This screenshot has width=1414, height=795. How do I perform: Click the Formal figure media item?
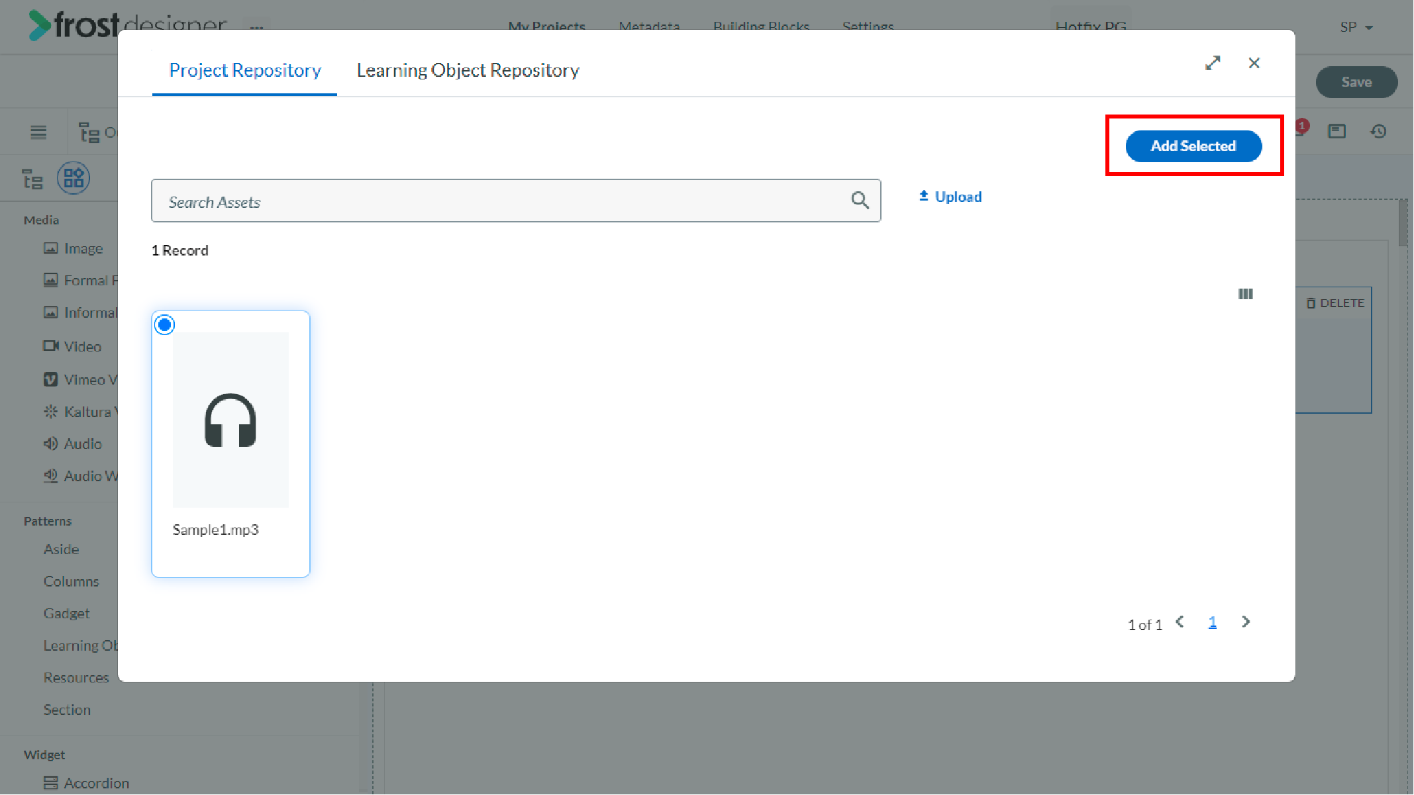click(80, 281)
